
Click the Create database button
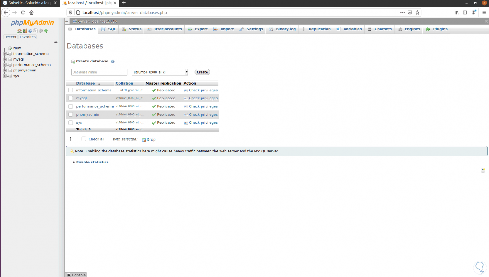coord(202,72)
